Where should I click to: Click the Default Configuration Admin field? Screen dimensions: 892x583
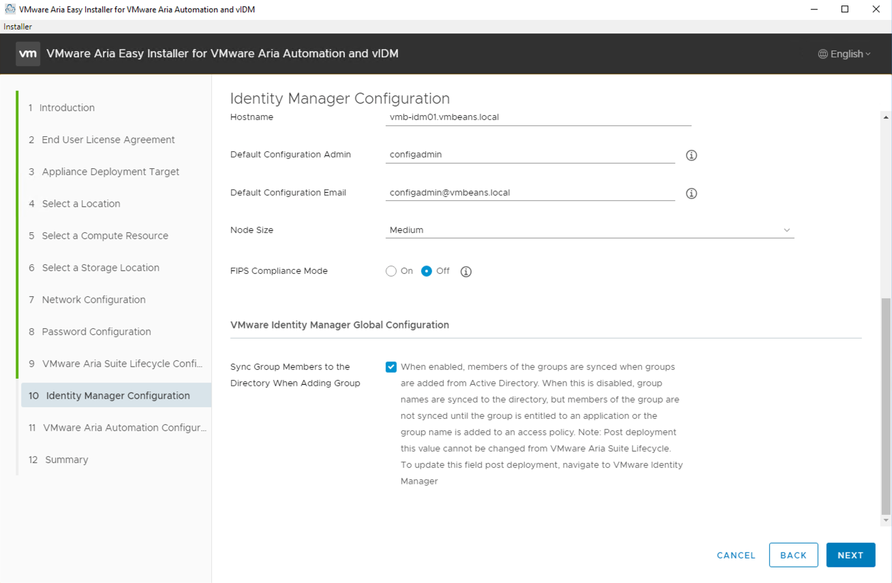[530, 155]
